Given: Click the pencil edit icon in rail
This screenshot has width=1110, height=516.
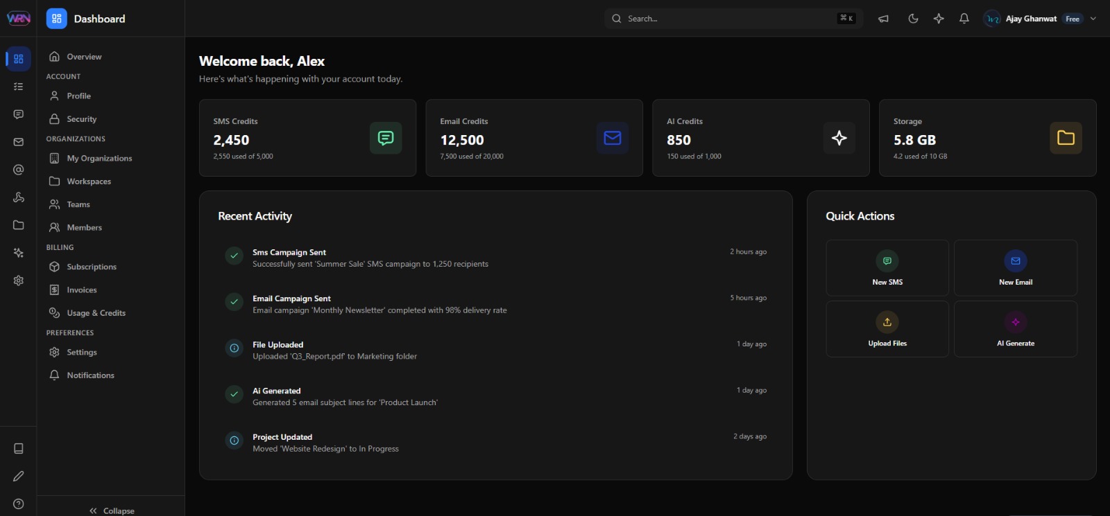Looking at the screenshot, I should (x=19, y=476).
